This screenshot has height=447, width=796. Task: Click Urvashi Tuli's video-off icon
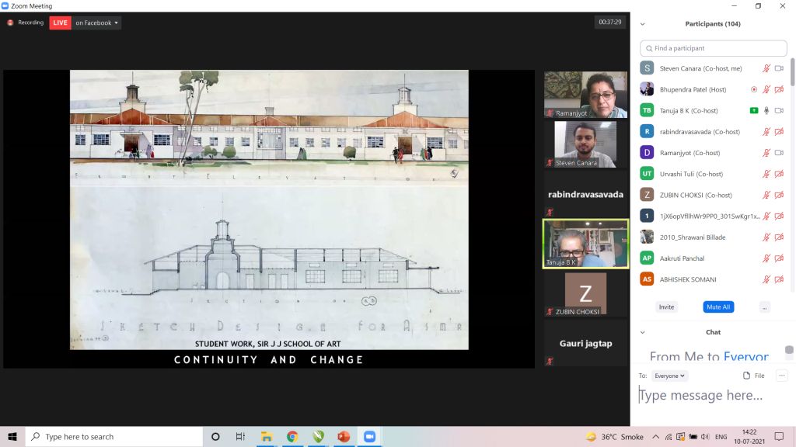pos(779,174)
